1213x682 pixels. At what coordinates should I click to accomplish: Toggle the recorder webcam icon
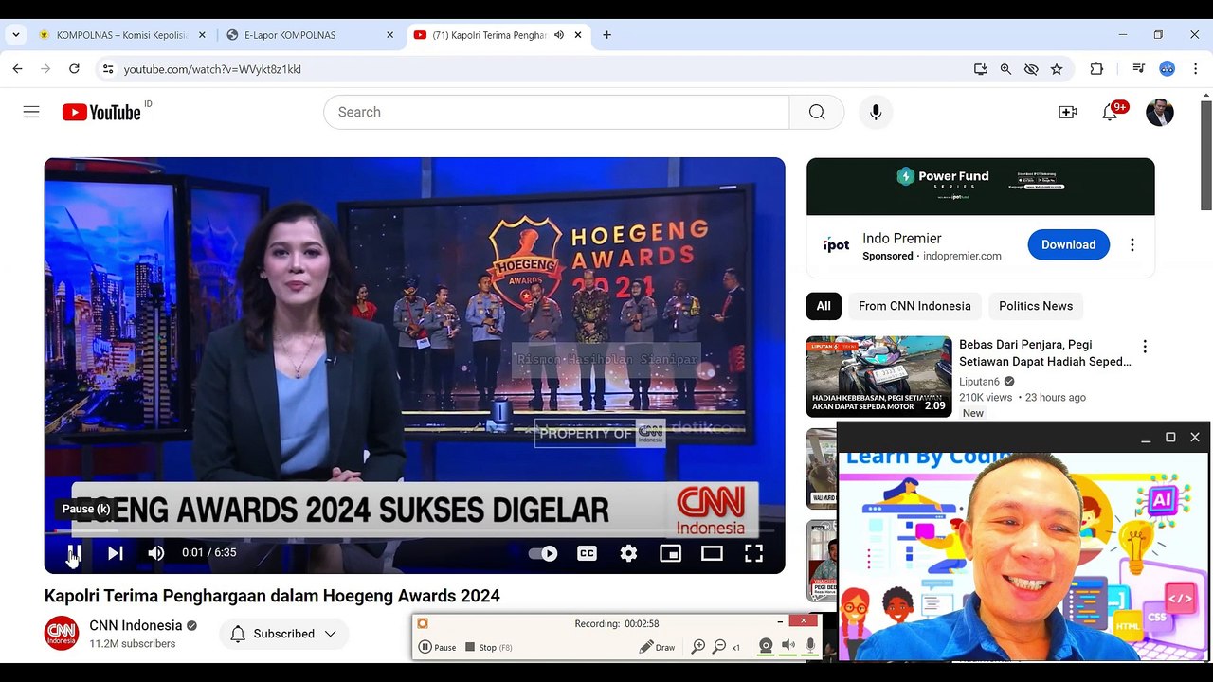click(766, 646)
